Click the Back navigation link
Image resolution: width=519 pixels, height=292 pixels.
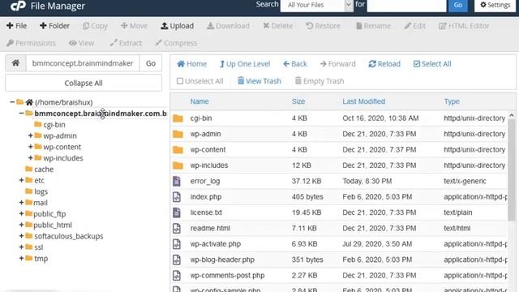pyautogui.click(x=295, y=64)
